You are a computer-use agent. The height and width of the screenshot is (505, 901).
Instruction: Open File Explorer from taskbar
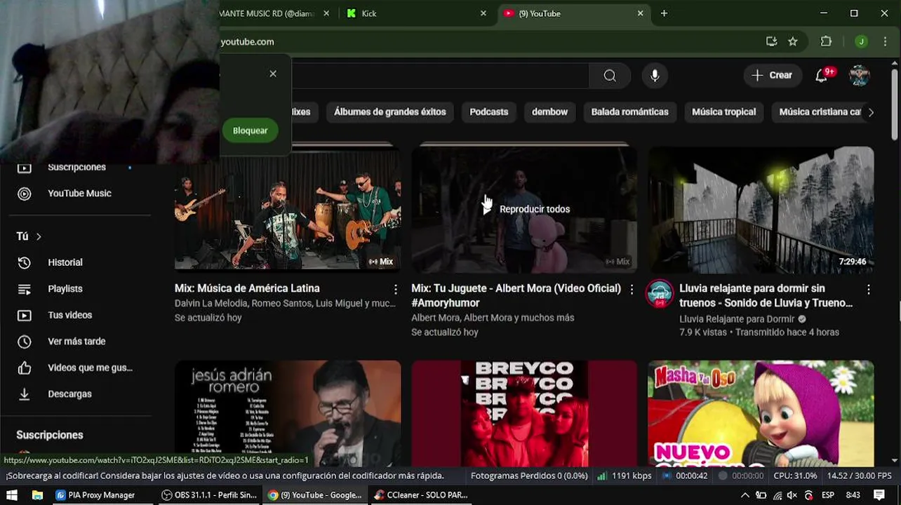37,495
